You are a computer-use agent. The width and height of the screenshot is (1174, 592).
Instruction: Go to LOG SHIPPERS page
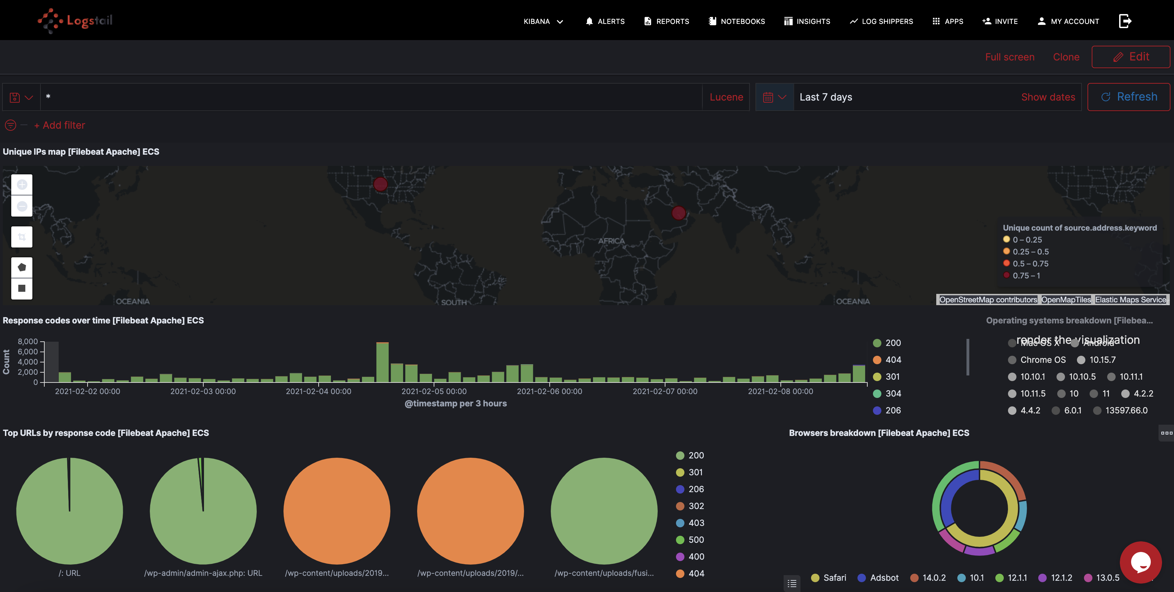881,21
